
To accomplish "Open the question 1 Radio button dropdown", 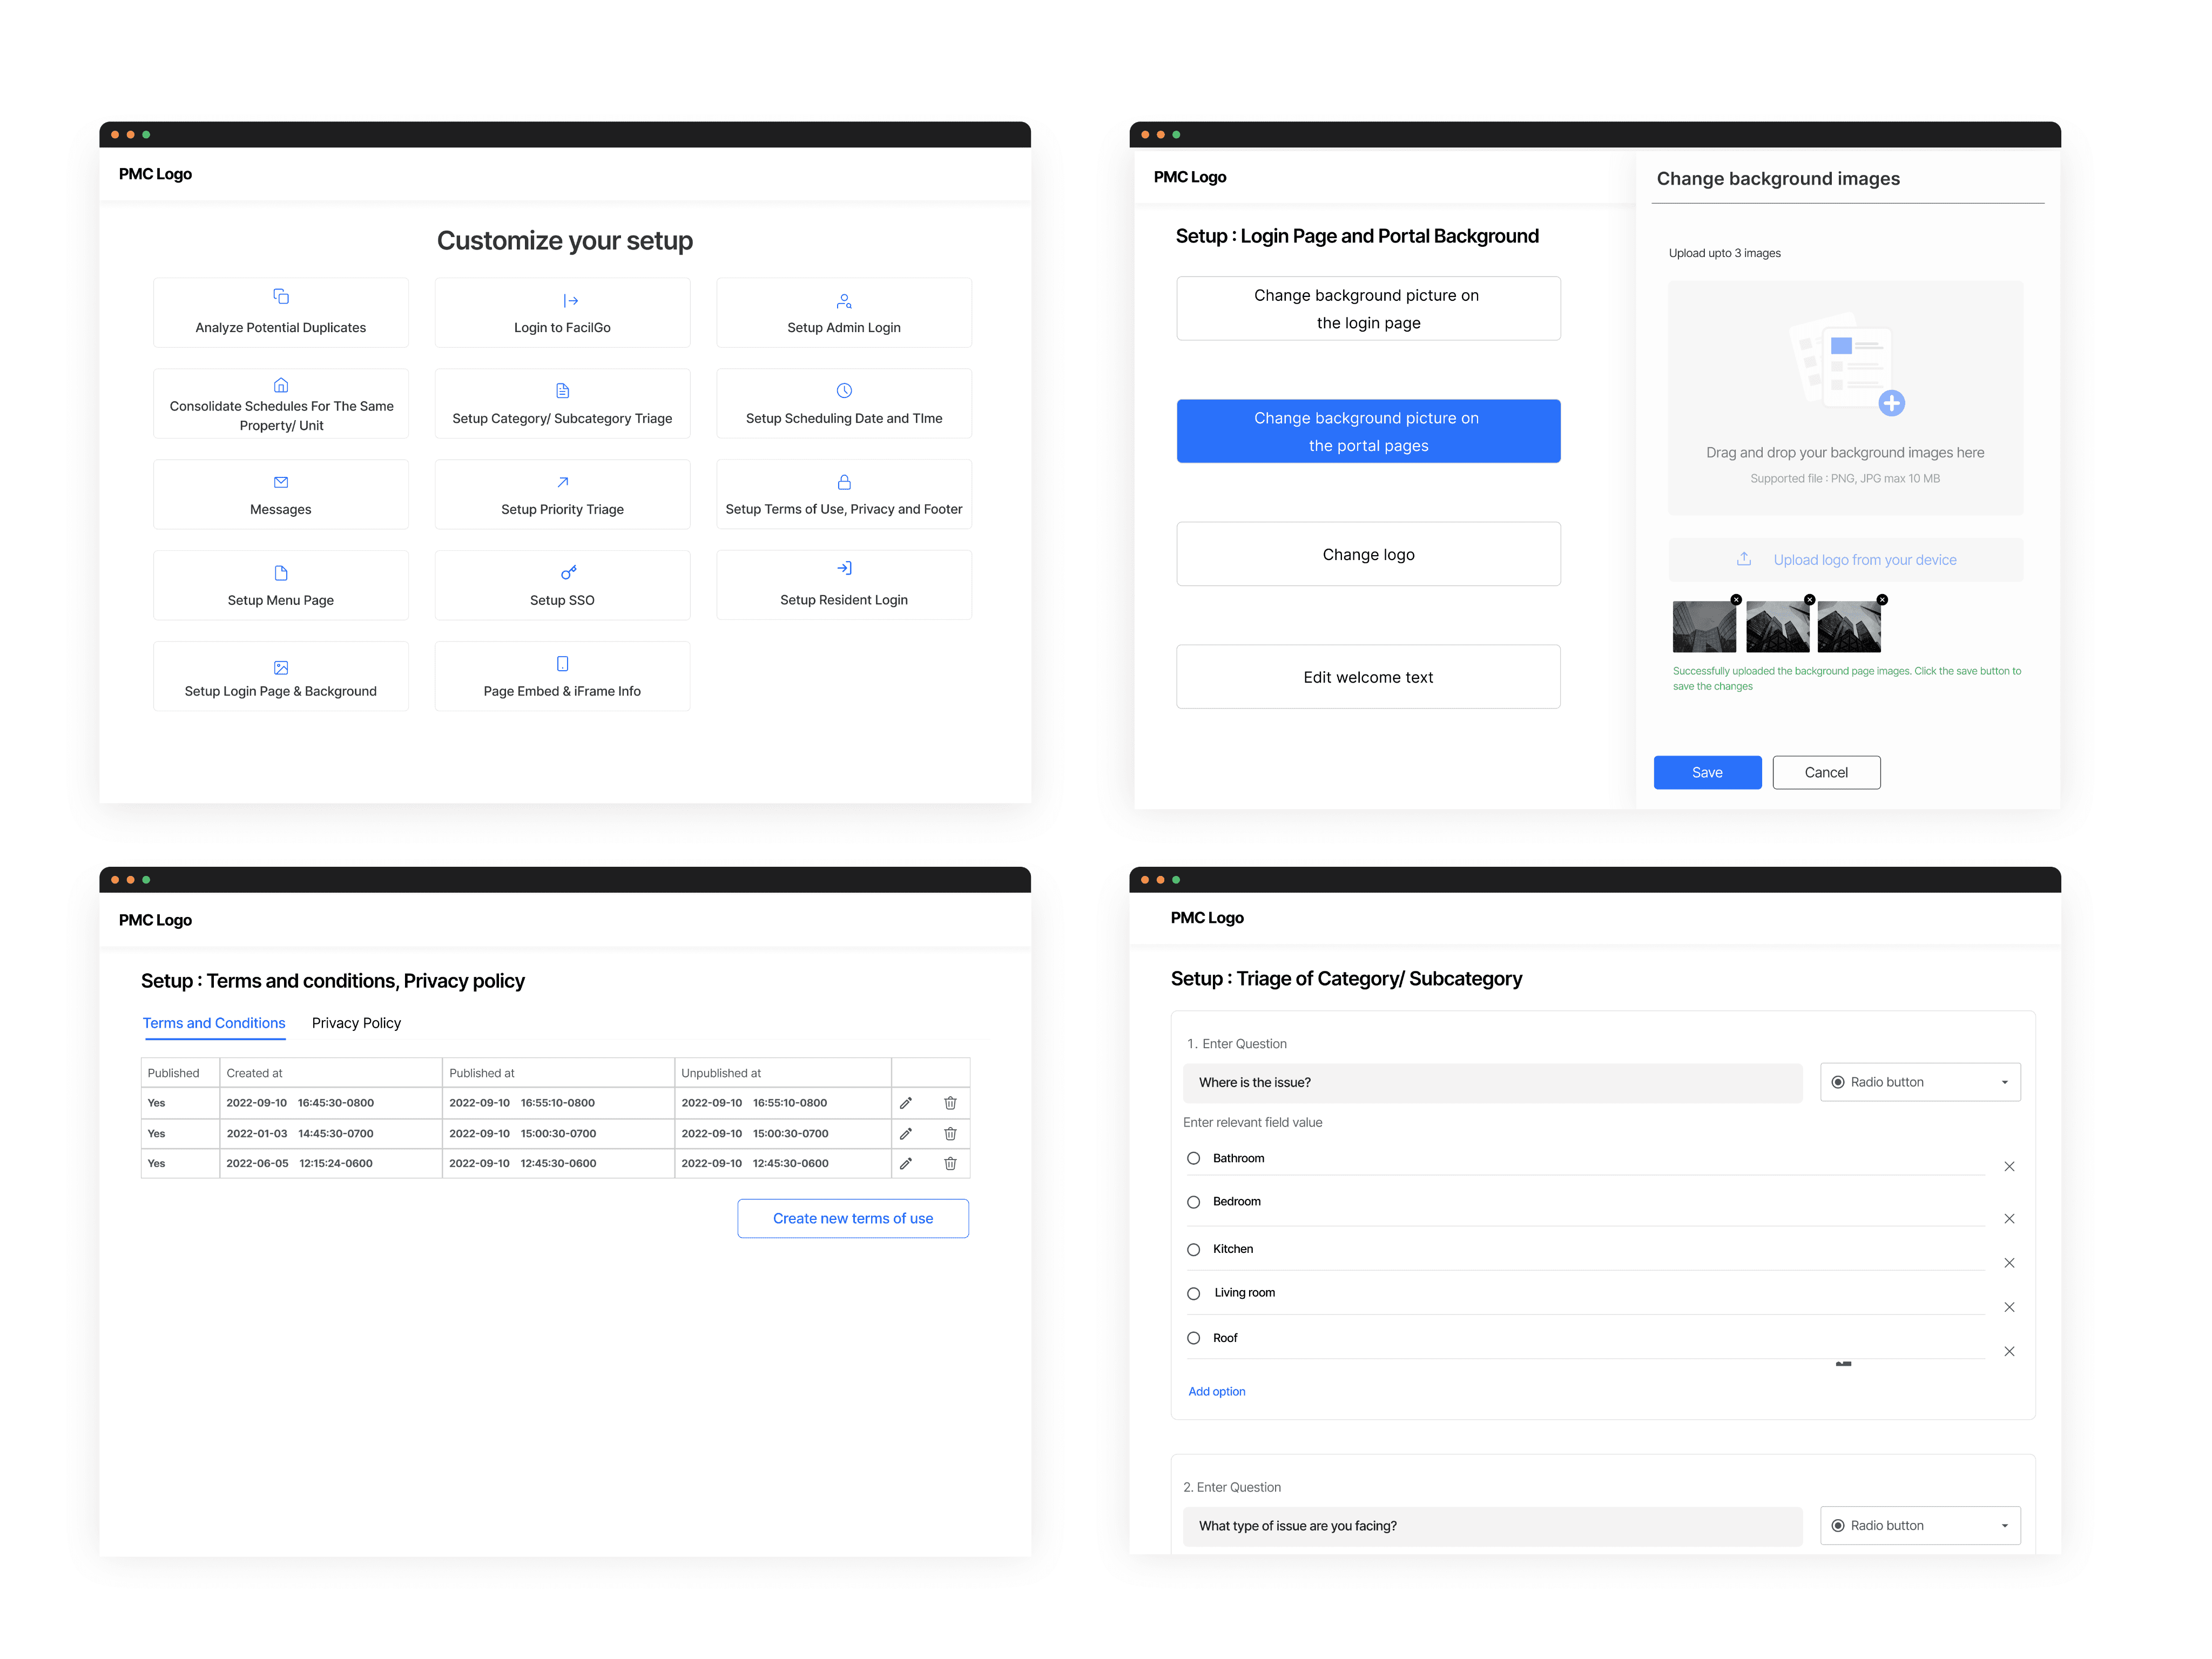I will pos(1920,1083).
